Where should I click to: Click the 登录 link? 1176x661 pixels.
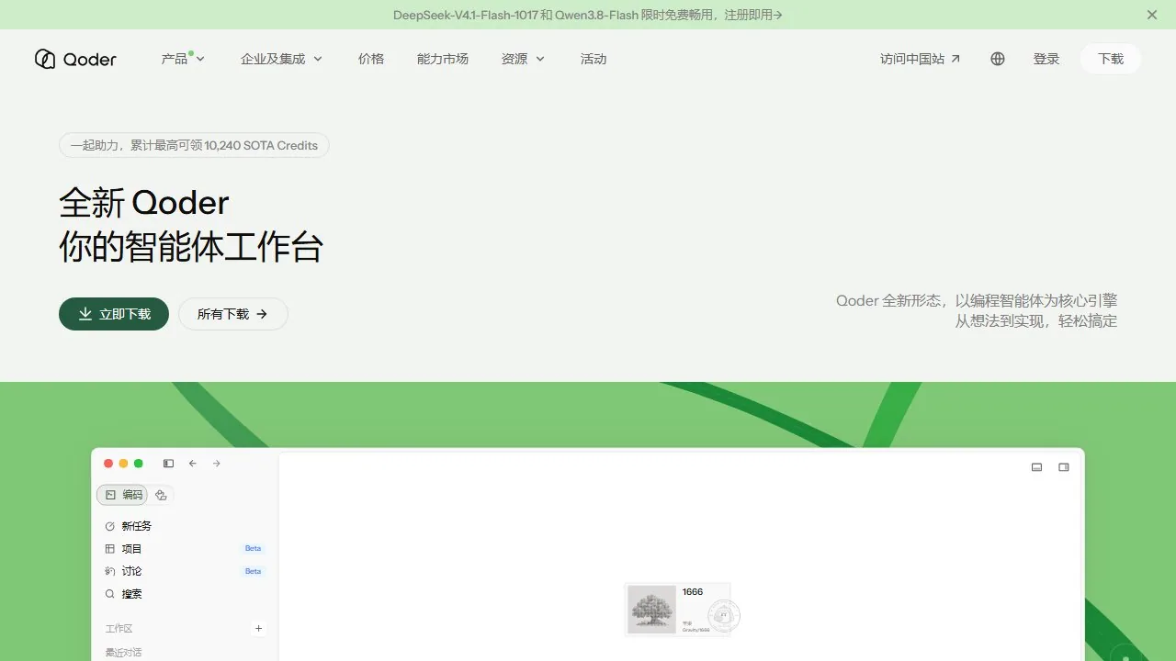(x=1046, y=59)
